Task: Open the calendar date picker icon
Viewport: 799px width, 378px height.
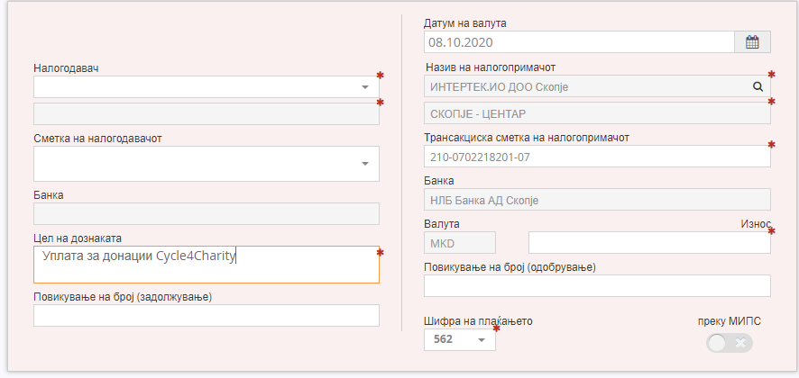Action: [752, 41]
